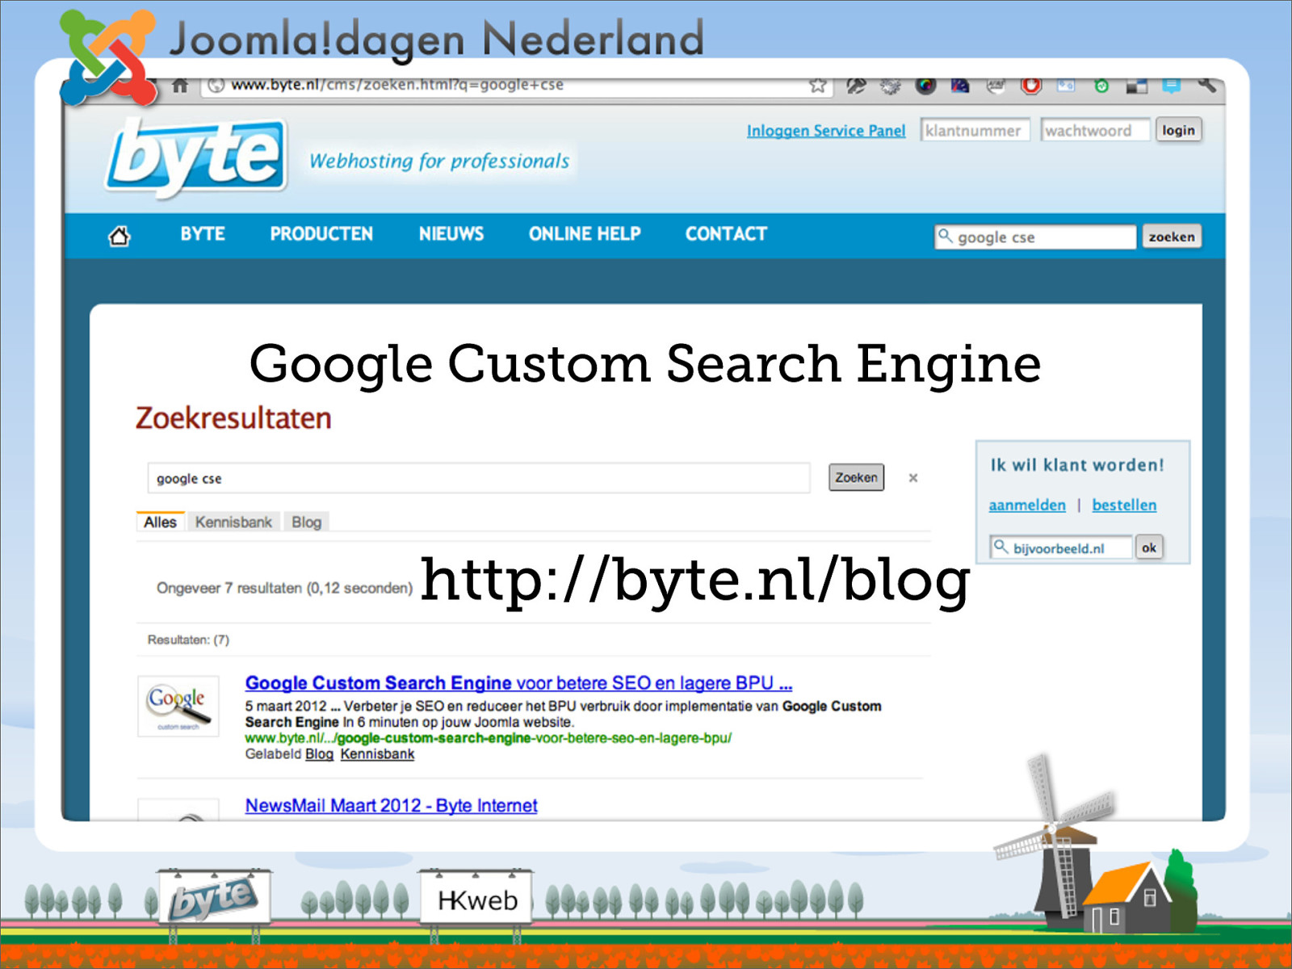Click the Kennisbank label link under result
The height and width of the screenshot is (969, 1292).
(377, 753)
